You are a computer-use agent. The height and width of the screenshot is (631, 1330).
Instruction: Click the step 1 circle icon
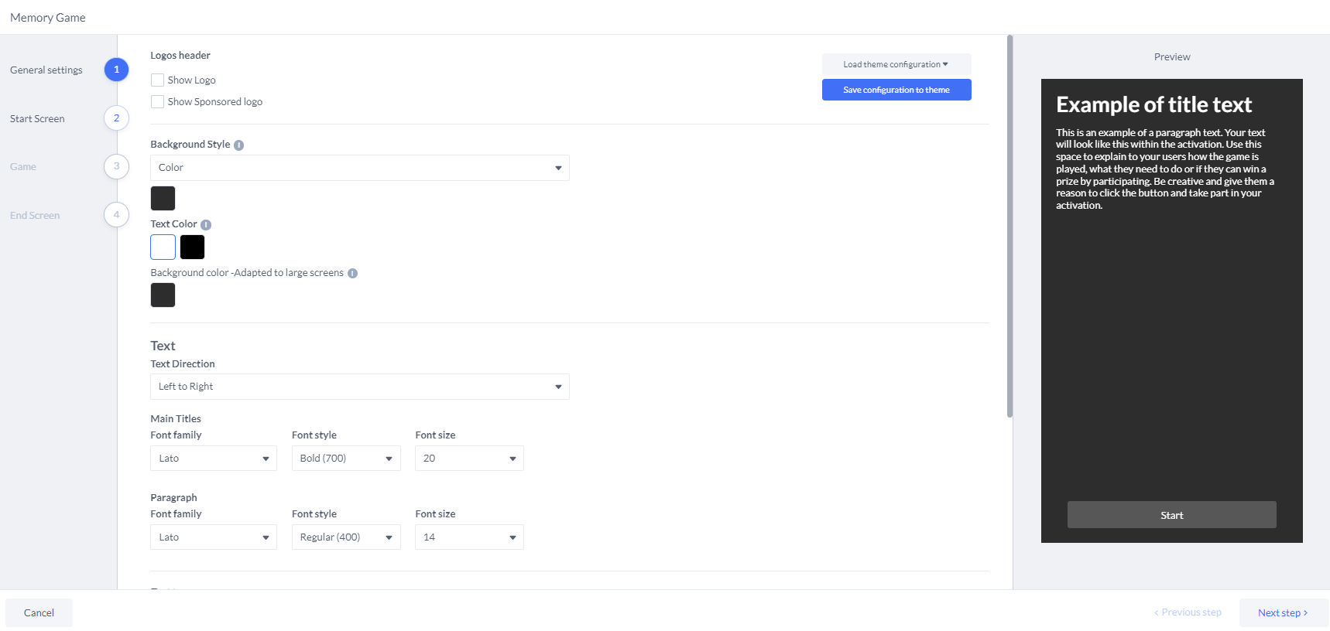pyautogui.click(x=116, y=70)
